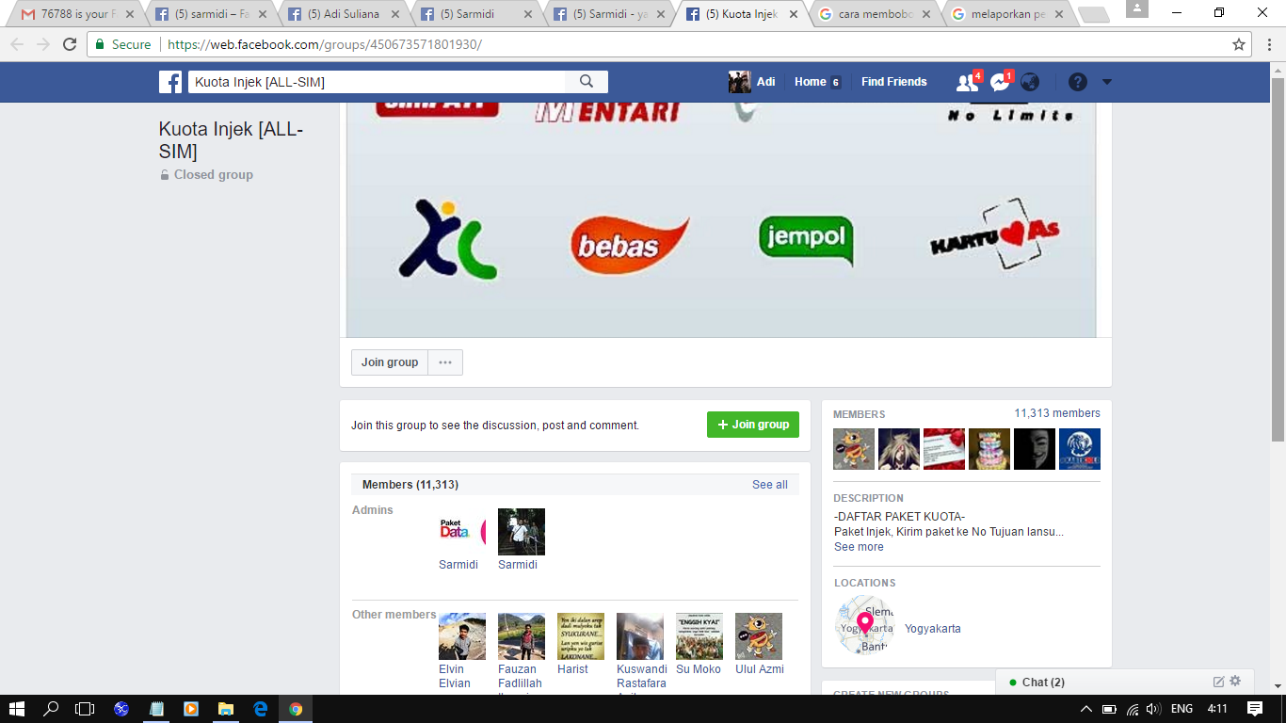Click the address bar URL
Screen dimensions: 1286x723
(x=325, y=44)
